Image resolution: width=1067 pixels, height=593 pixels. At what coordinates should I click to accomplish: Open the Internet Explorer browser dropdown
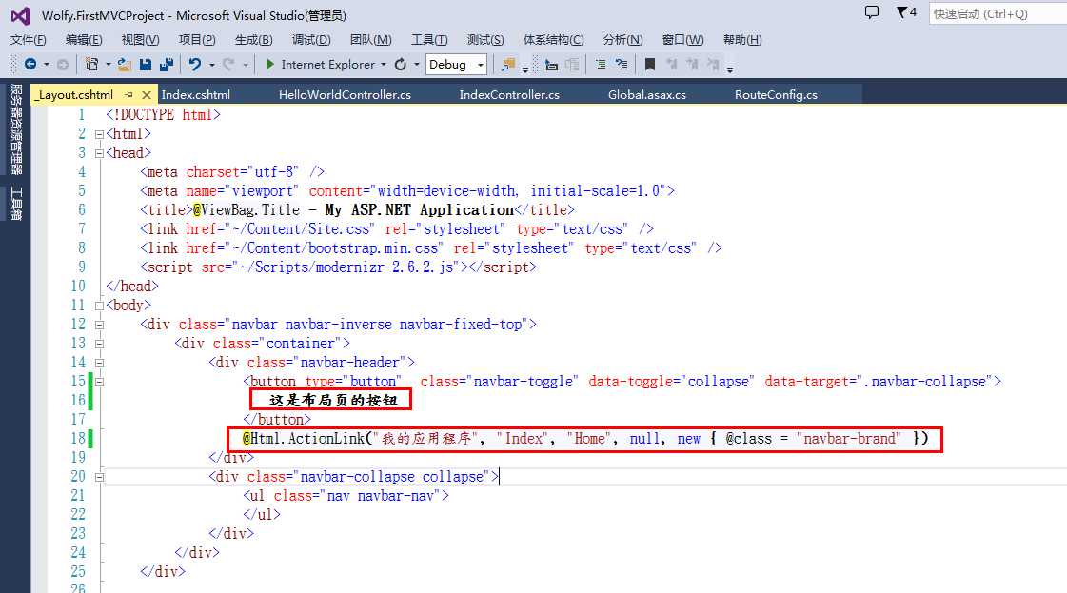click(x=384, y=65)
